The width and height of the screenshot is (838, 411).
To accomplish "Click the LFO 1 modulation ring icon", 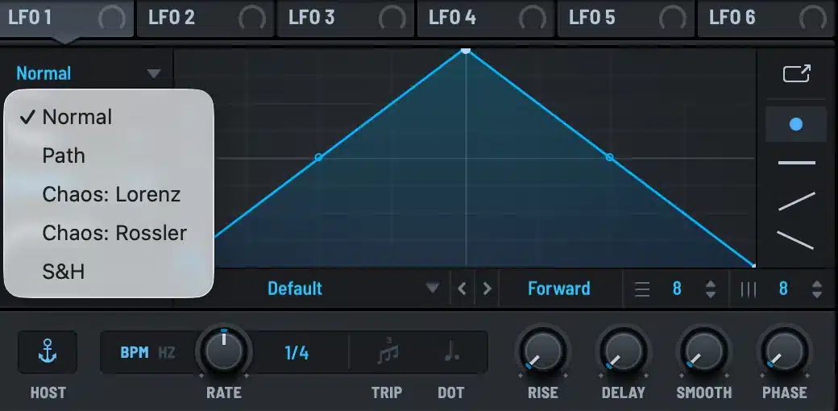I will pyautogui.click(x=112, y=19).
